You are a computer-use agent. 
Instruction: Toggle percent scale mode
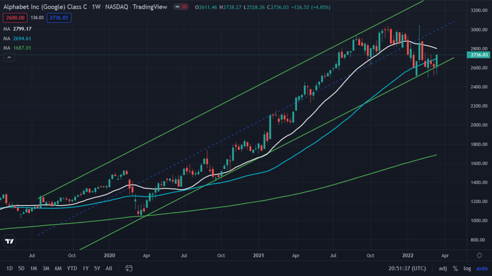[455, 268]
